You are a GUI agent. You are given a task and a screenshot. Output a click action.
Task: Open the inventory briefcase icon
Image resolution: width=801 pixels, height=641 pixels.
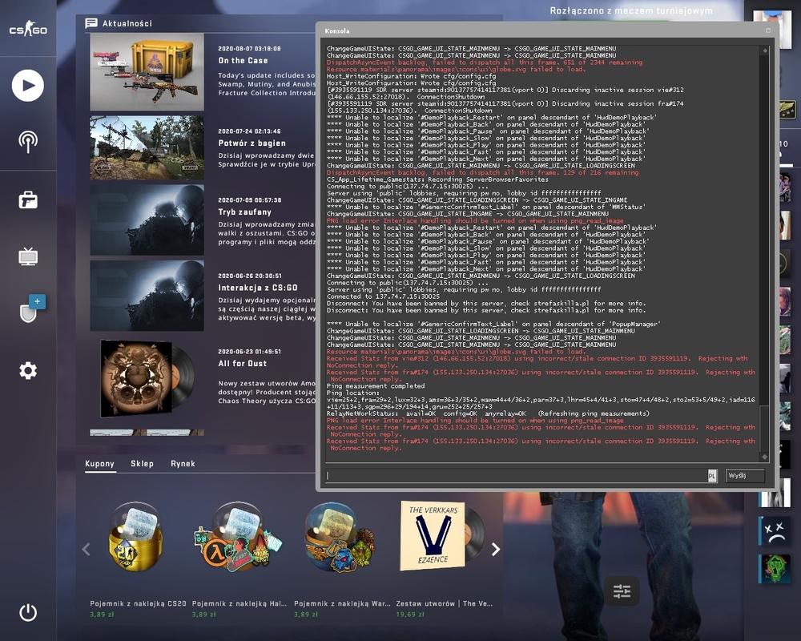coord(28,200)
